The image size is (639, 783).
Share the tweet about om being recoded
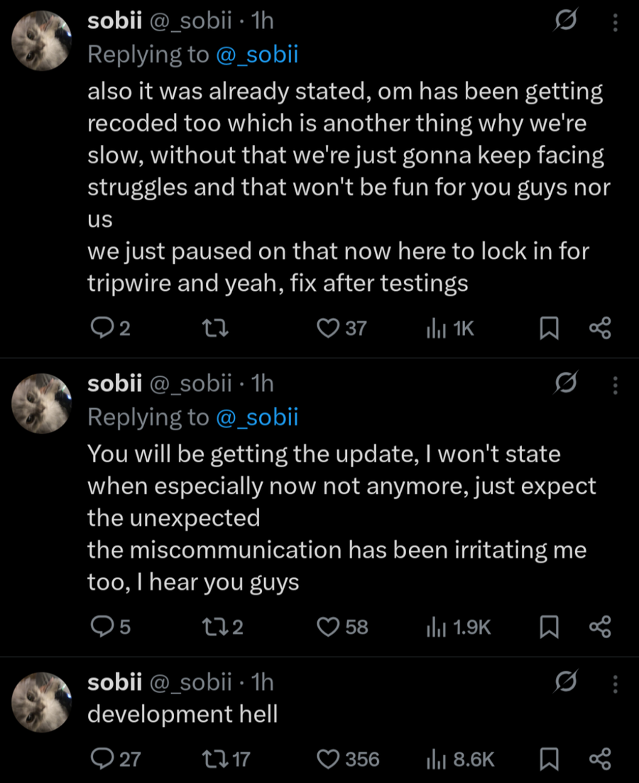600,328
